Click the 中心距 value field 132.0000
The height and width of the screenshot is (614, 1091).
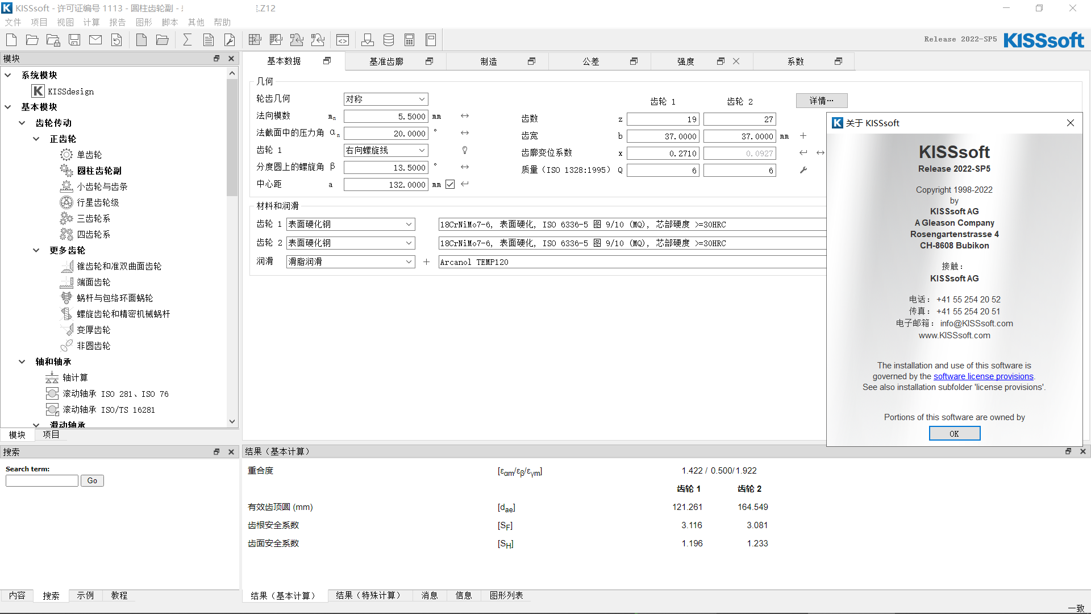pyautogui.click(x=386, y=185)
